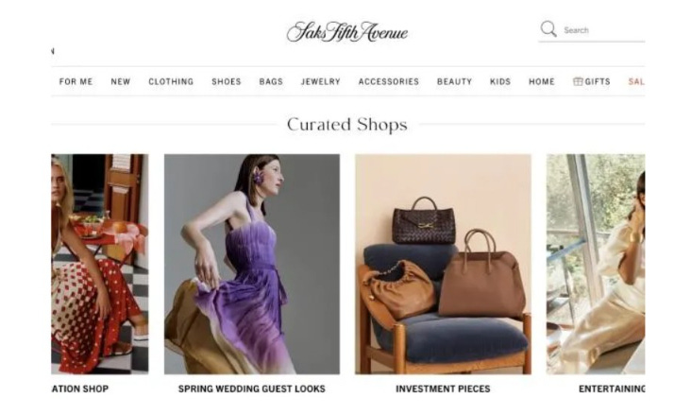
Task: Open the Investment Pieces link
Action: pyautogui.click(x=443, y=389)
